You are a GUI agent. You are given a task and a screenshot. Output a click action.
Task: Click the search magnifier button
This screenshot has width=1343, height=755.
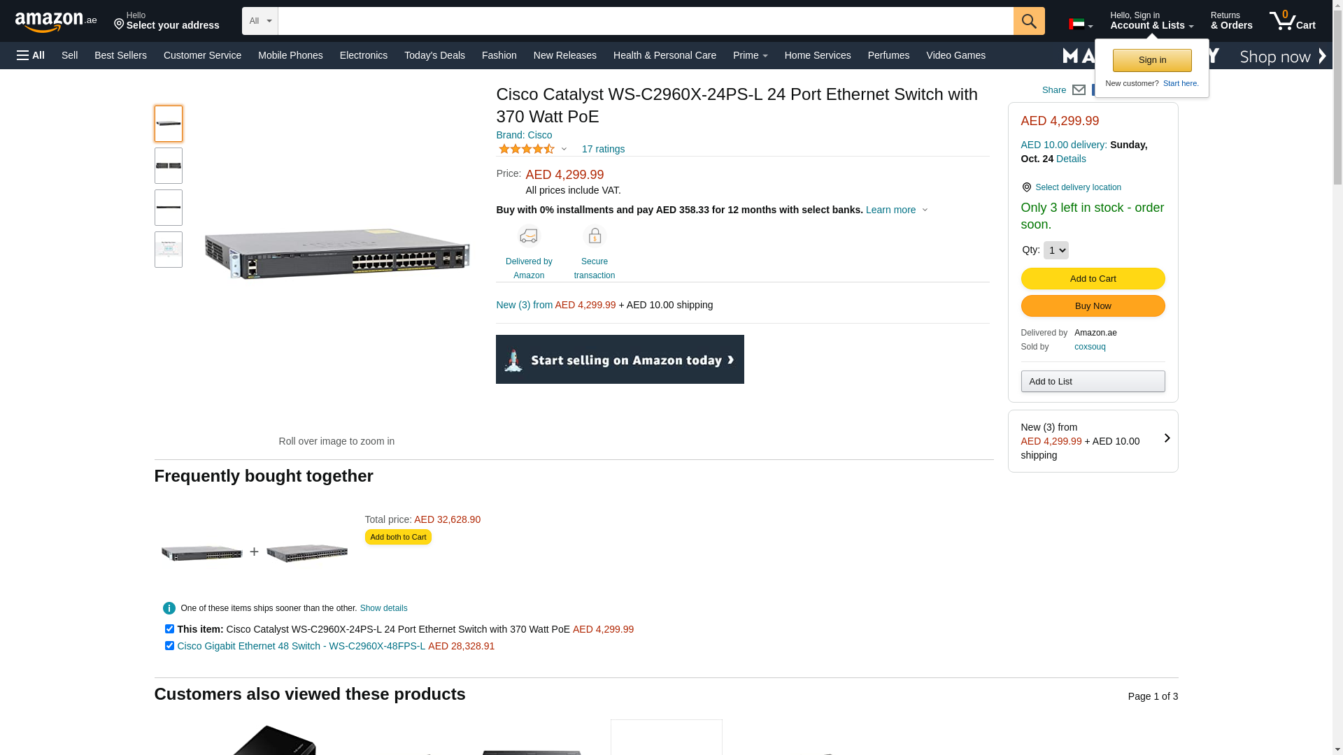click(x=1028, y=21)
